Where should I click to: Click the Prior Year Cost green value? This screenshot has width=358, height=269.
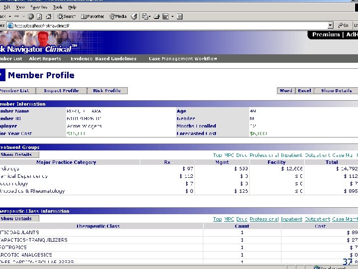(76, 134)
